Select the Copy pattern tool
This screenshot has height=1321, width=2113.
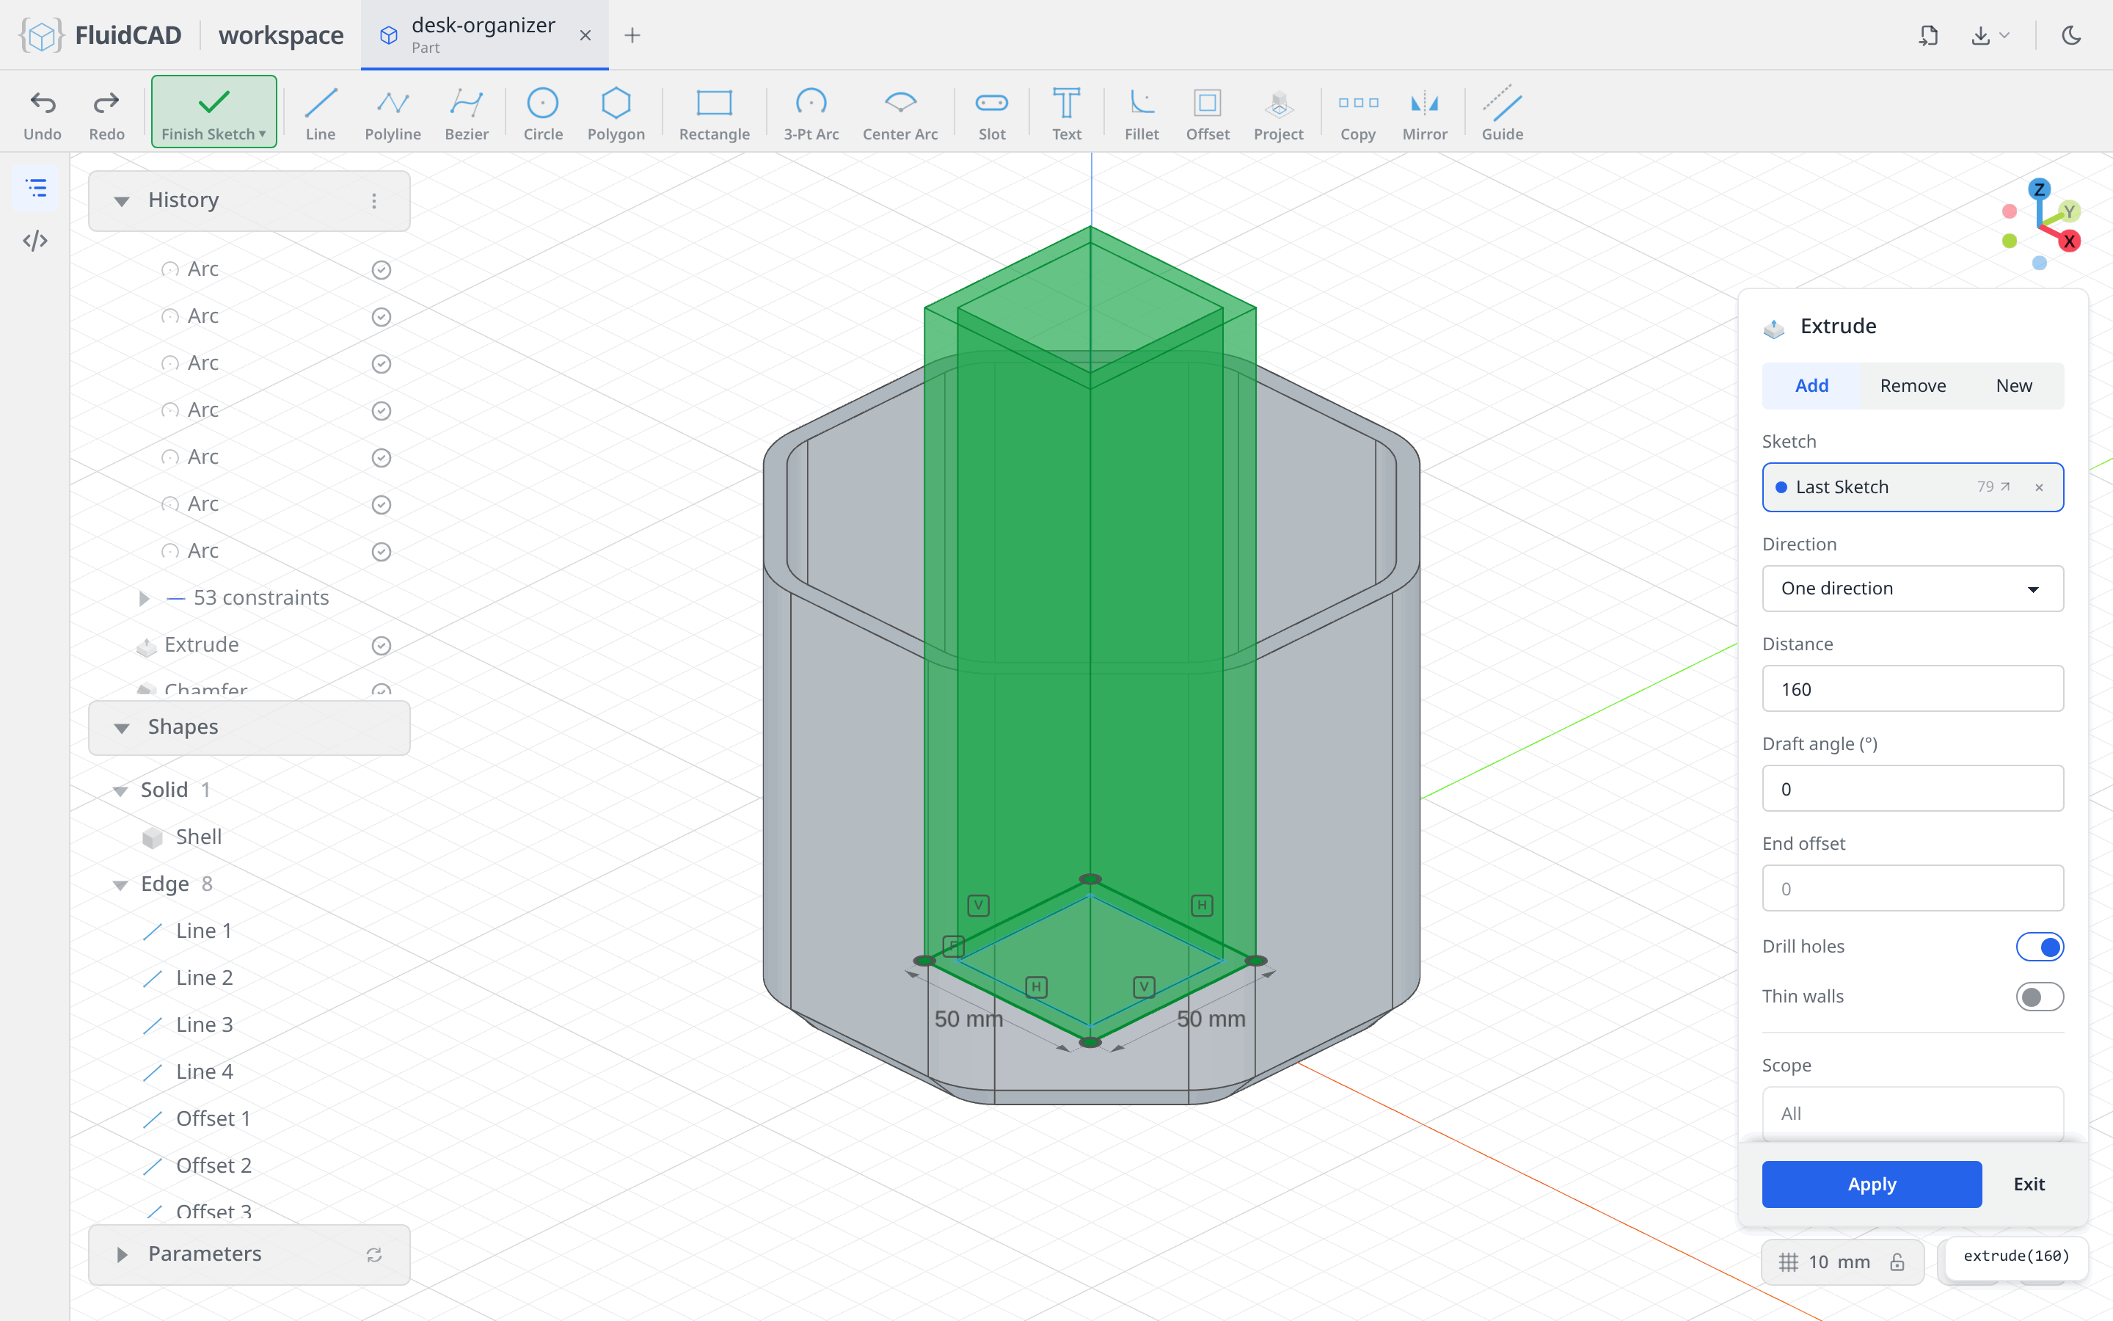(x=1358, y=113)
